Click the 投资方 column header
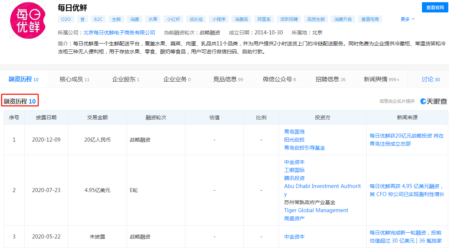Viewport: 449px width, 248px height. (x=322, y=117)
